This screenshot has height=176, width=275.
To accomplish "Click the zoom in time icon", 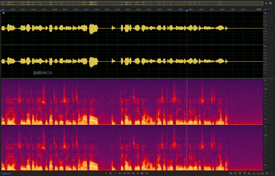I will click(x=240, y=173).
